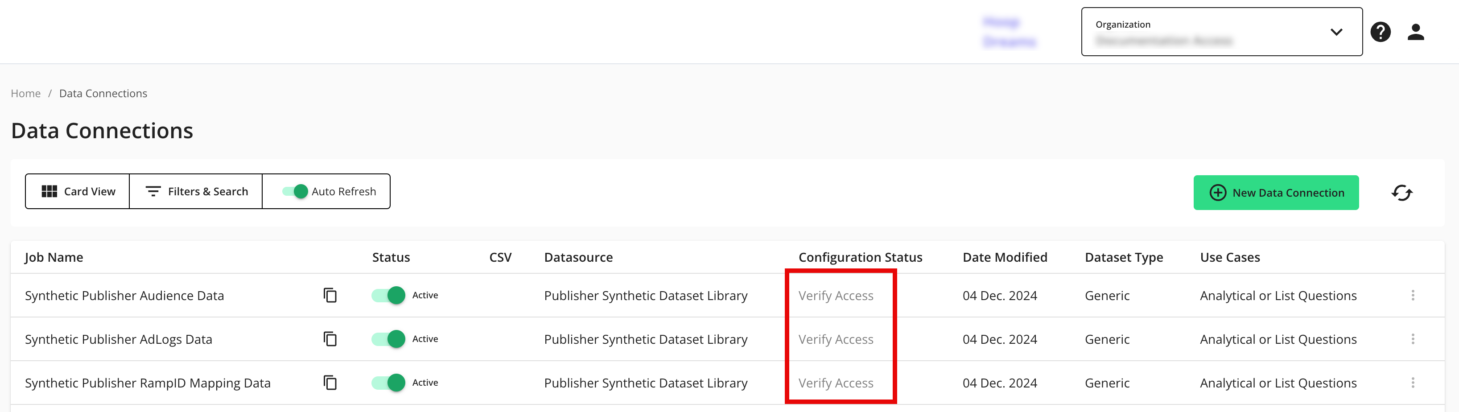Click the manual refresh arrows icon
Screen dimensions: 1459x412
(x=1402, y=193)
